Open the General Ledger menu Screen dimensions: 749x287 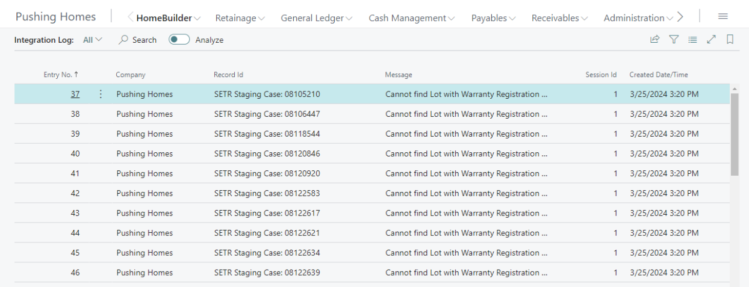coord(317,18)
